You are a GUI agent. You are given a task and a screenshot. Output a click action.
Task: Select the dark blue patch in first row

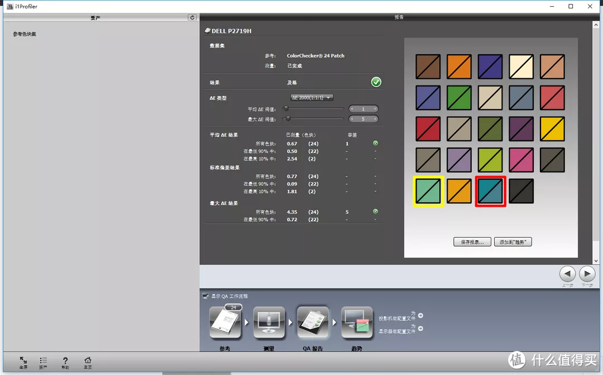pos(490,67)
